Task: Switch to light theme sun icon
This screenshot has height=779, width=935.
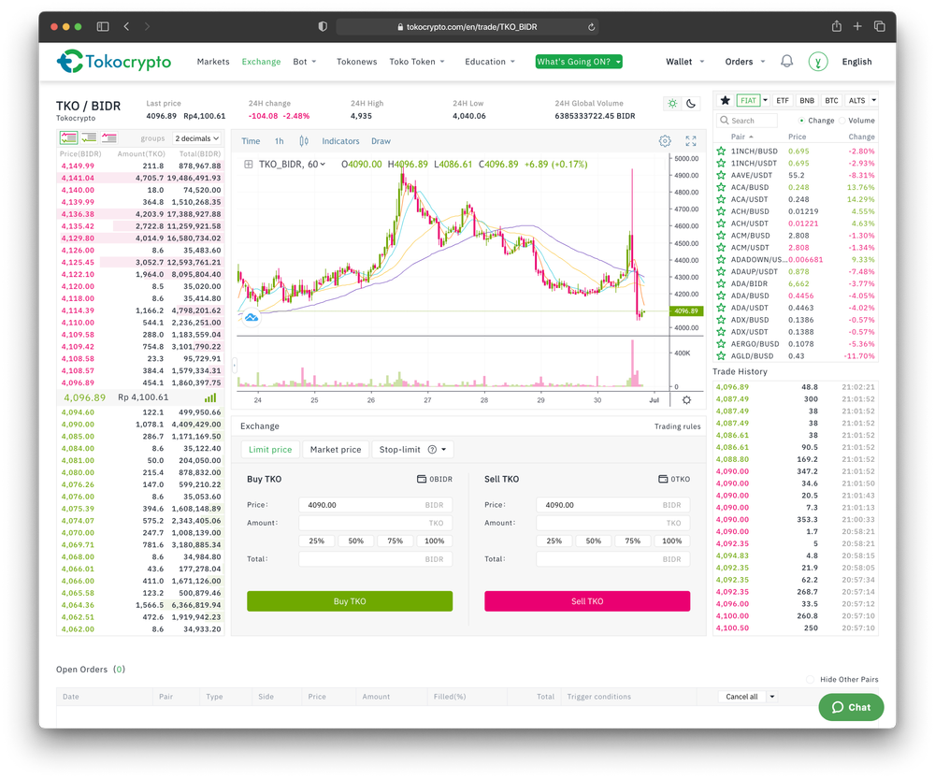Action: [672, 104]
